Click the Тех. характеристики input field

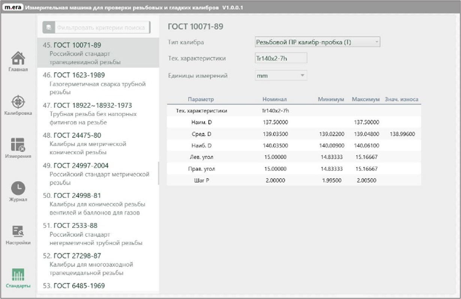point(281,58)
